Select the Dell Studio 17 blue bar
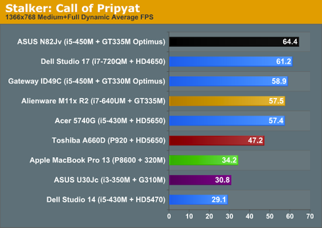Image resolution: width=322 pixels, height=228 pixels. pos(231,62)
